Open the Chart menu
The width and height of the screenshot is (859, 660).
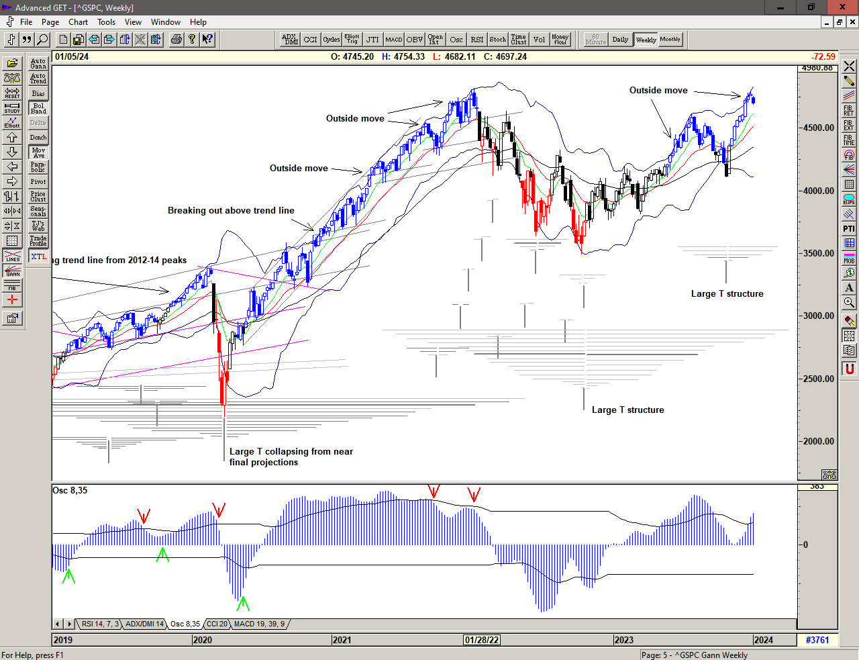click(78, 22)
